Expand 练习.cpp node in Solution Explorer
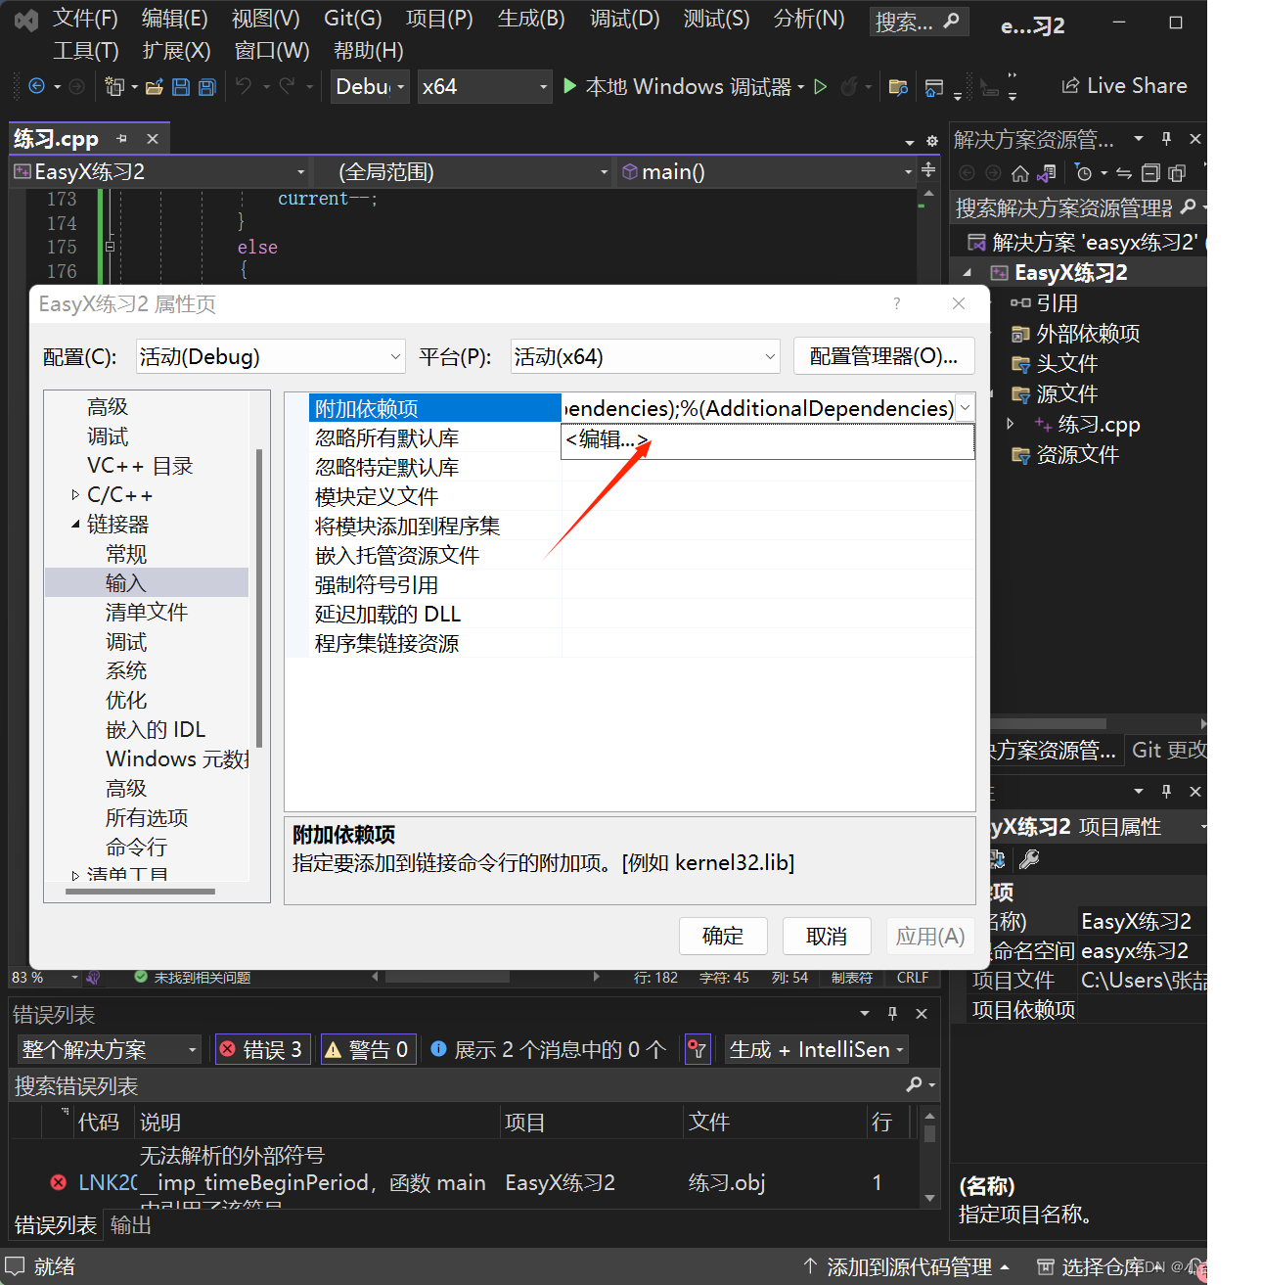Image resolution: width=1261 pixels, height=1285 pixels. pyautogui.click(x=1011, y=424)
